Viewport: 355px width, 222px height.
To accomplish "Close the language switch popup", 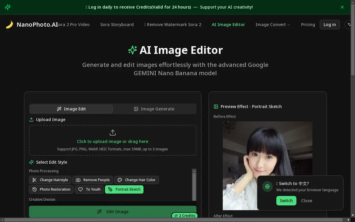I will [306, 201].
